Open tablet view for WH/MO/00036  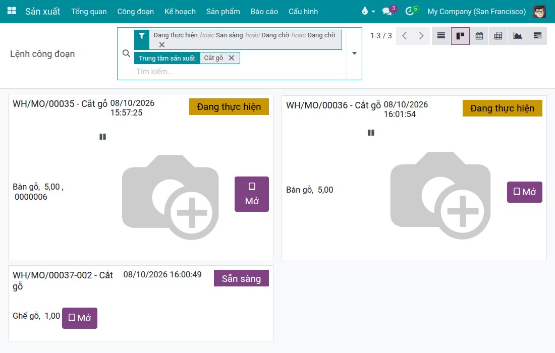tap(525, 192)
